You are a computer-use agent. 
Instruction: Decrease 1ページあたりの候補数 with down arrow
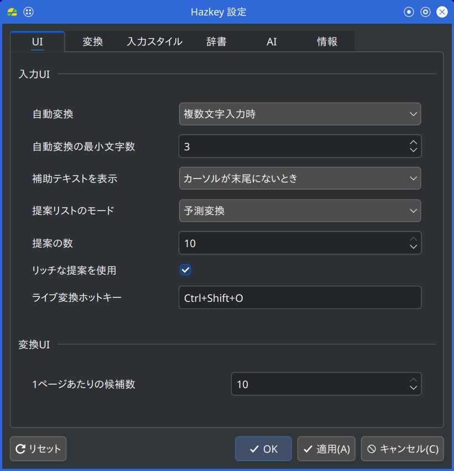point(414,388)
